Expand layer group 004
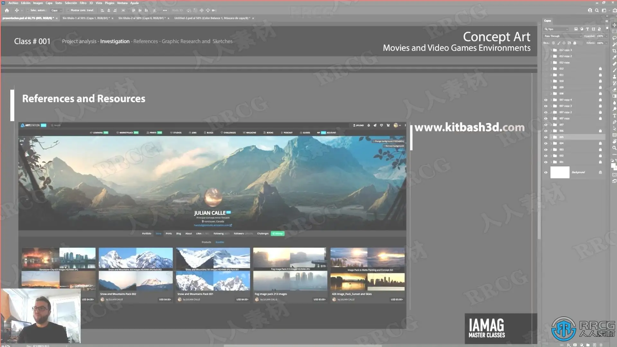617x347 pixels. click(x=551, y=143)
